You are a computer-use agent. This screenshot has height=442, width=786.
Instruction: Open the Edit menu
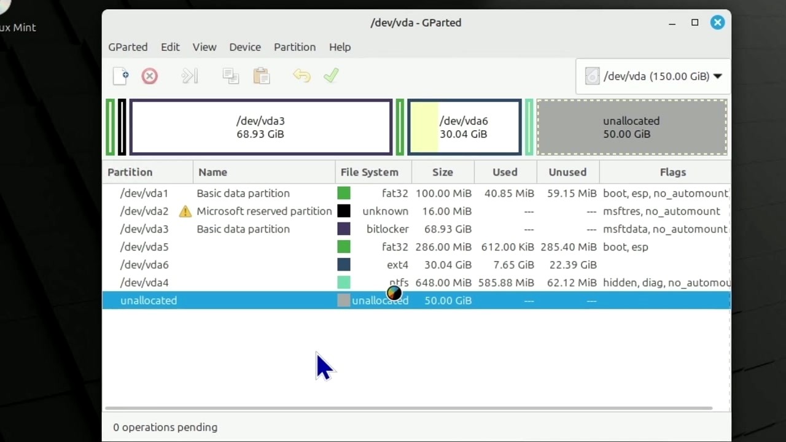170,47
